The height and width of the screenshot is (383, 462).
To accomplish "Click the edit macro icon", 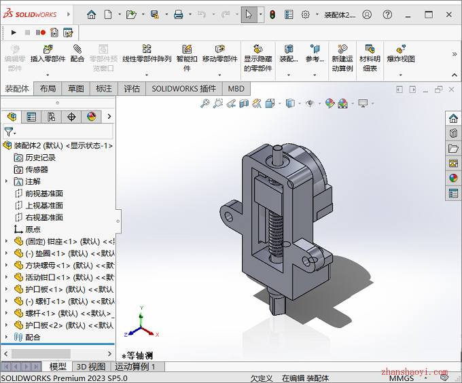I will tap(68, 33).
